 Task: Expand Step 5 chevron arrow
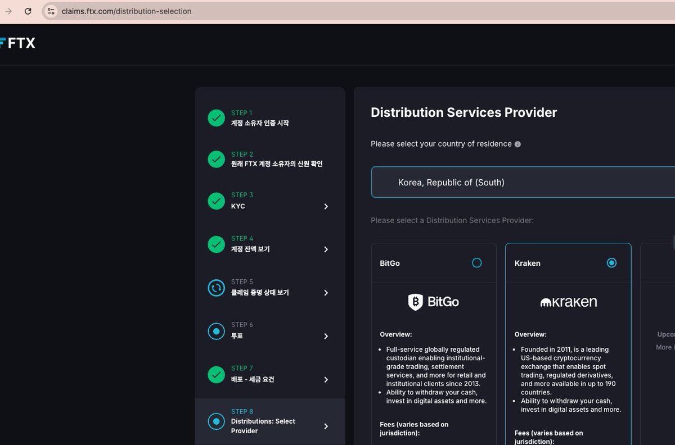pos(326,293)
